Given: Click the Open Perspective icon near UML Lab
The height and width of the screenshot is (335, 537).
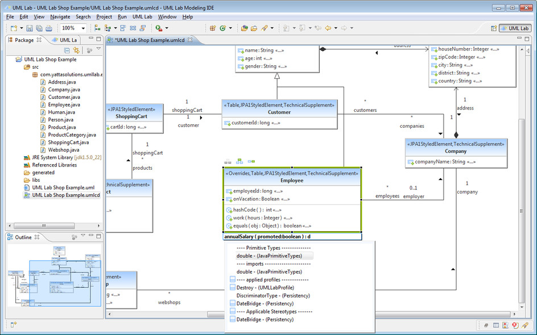Looking at the screenshot, I should pos(494,28).
